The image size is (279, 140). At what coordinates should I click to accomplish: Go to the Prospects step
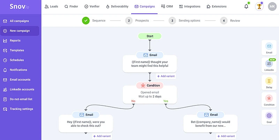138,21
